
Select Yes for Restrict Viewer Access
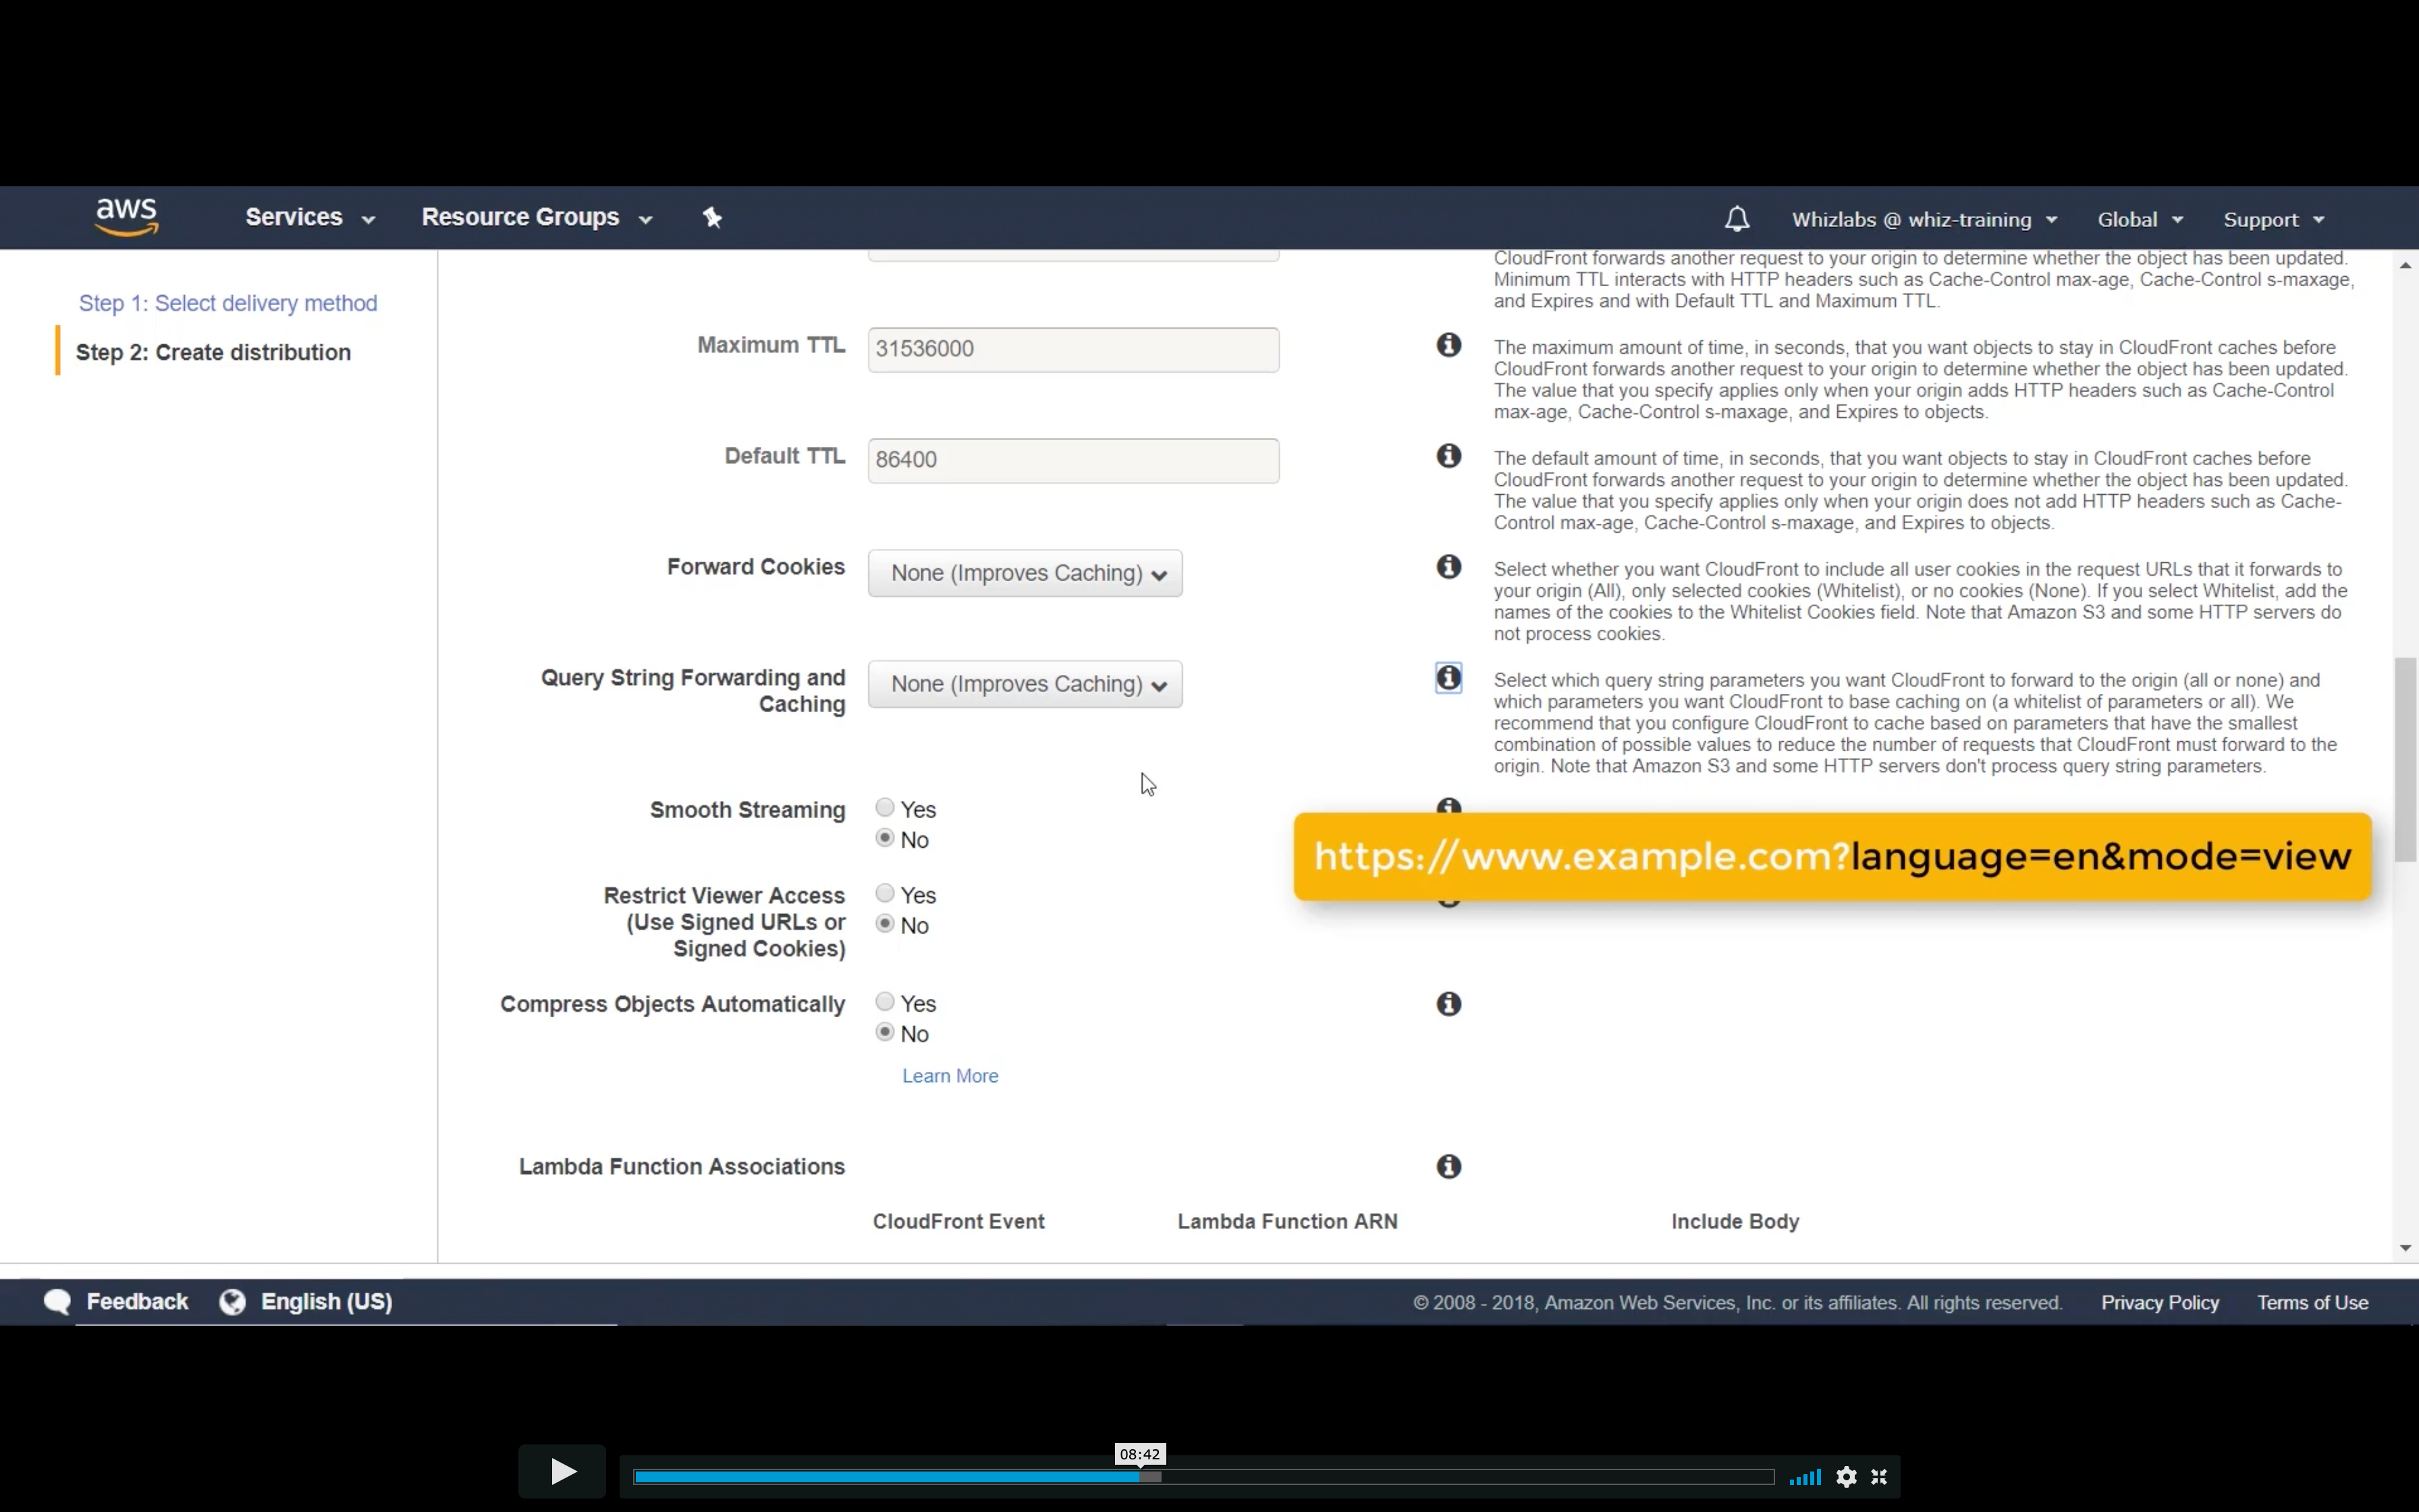885,894
